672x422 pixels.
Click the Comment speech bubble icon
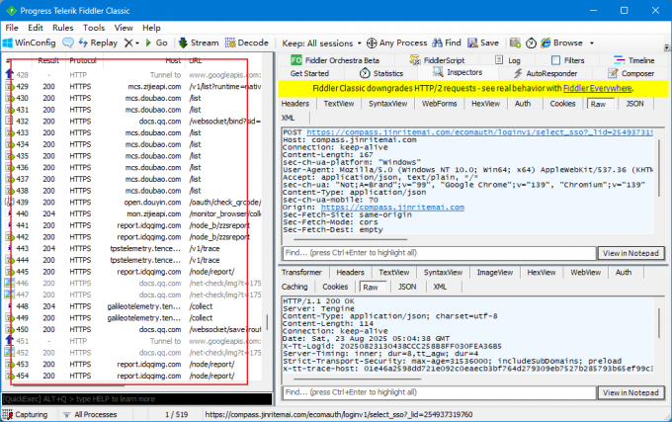[68, 43]
